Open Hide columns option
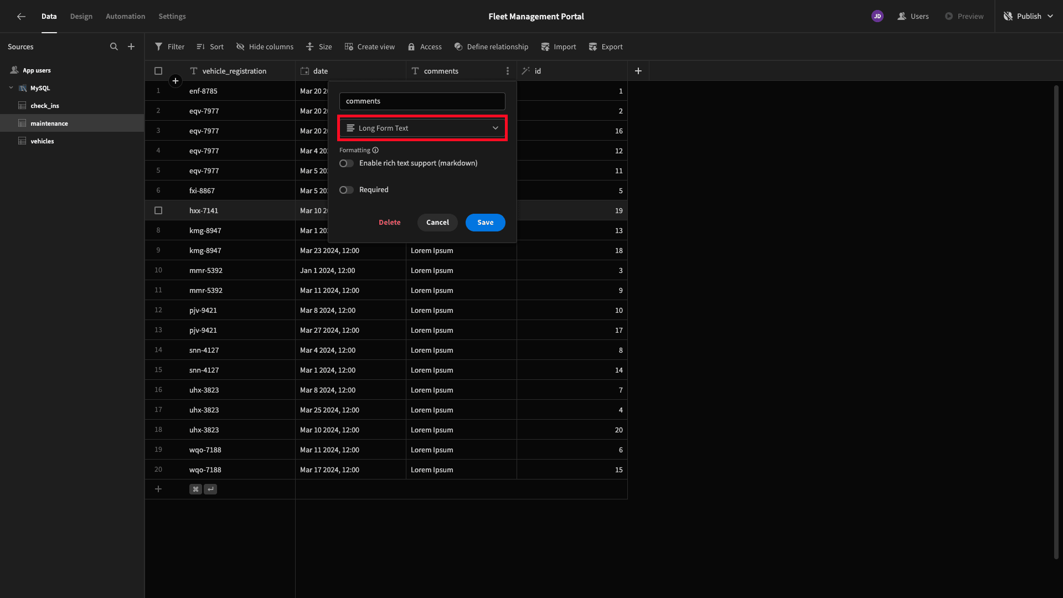This screenshot has width=1063, height=598. (x=265, y=47)
